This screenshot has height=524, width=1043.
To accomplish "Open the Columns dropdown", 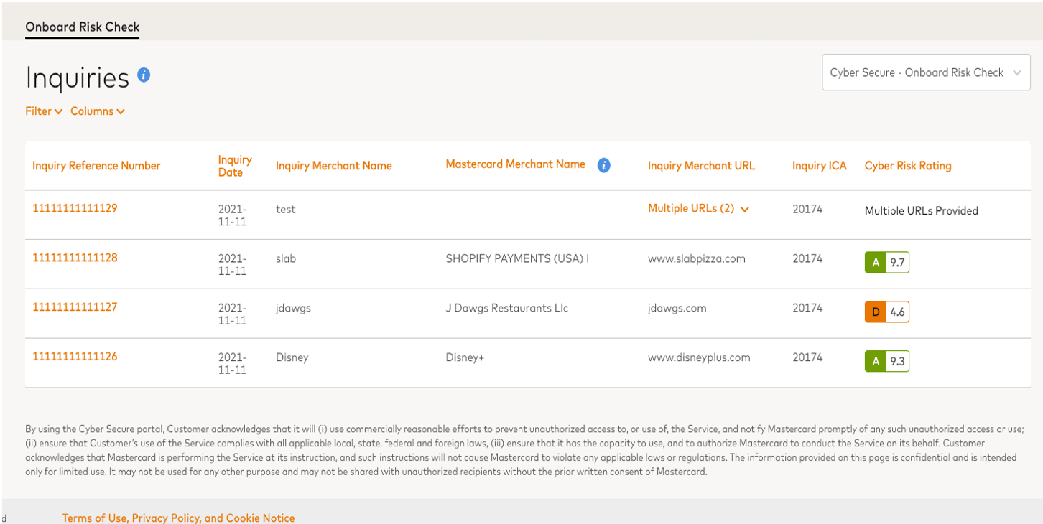I will click(98, 111).
